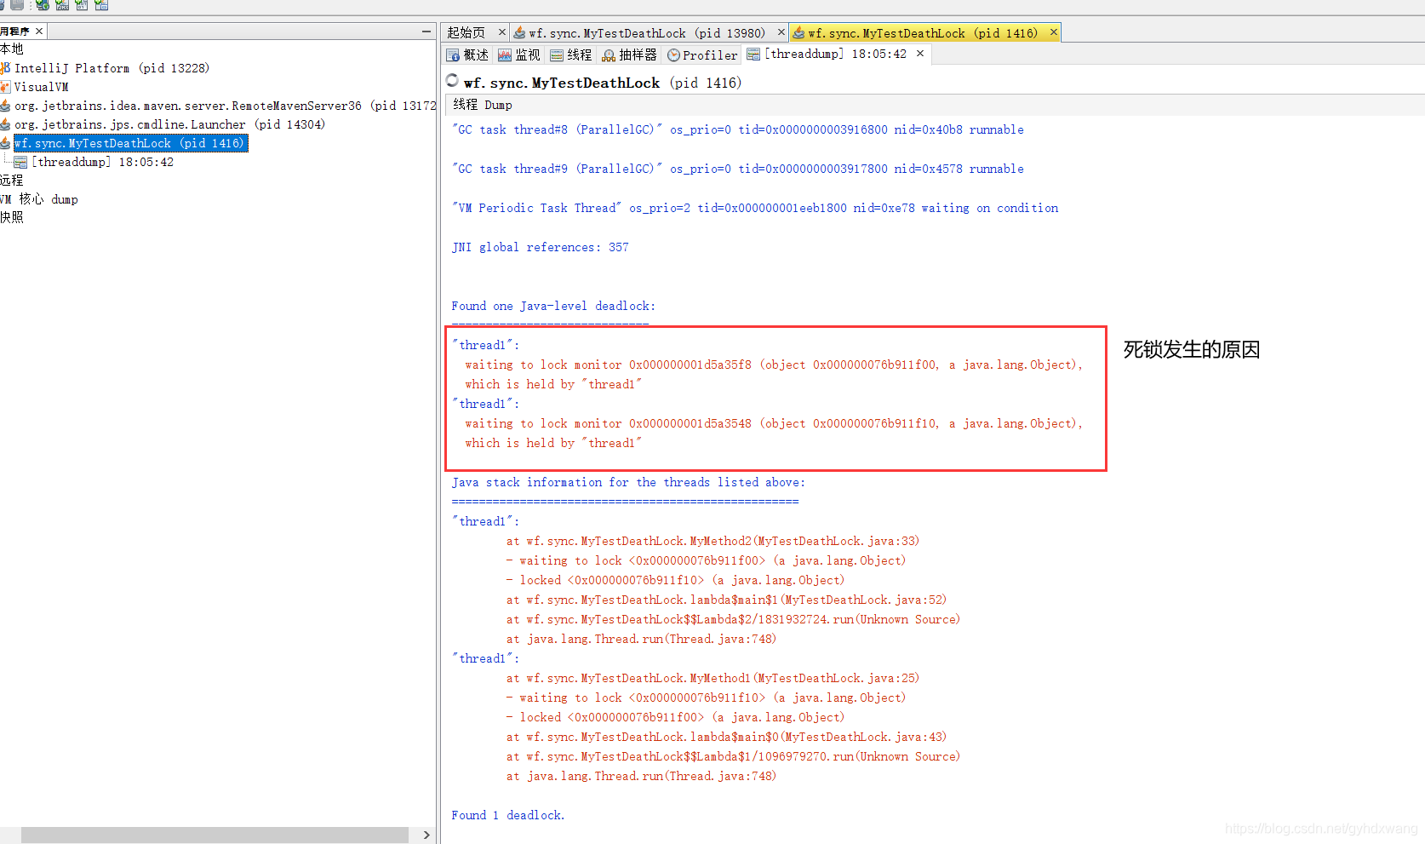
Task: Switch to the 起始页 start page tab
Action: coord(466,32)
